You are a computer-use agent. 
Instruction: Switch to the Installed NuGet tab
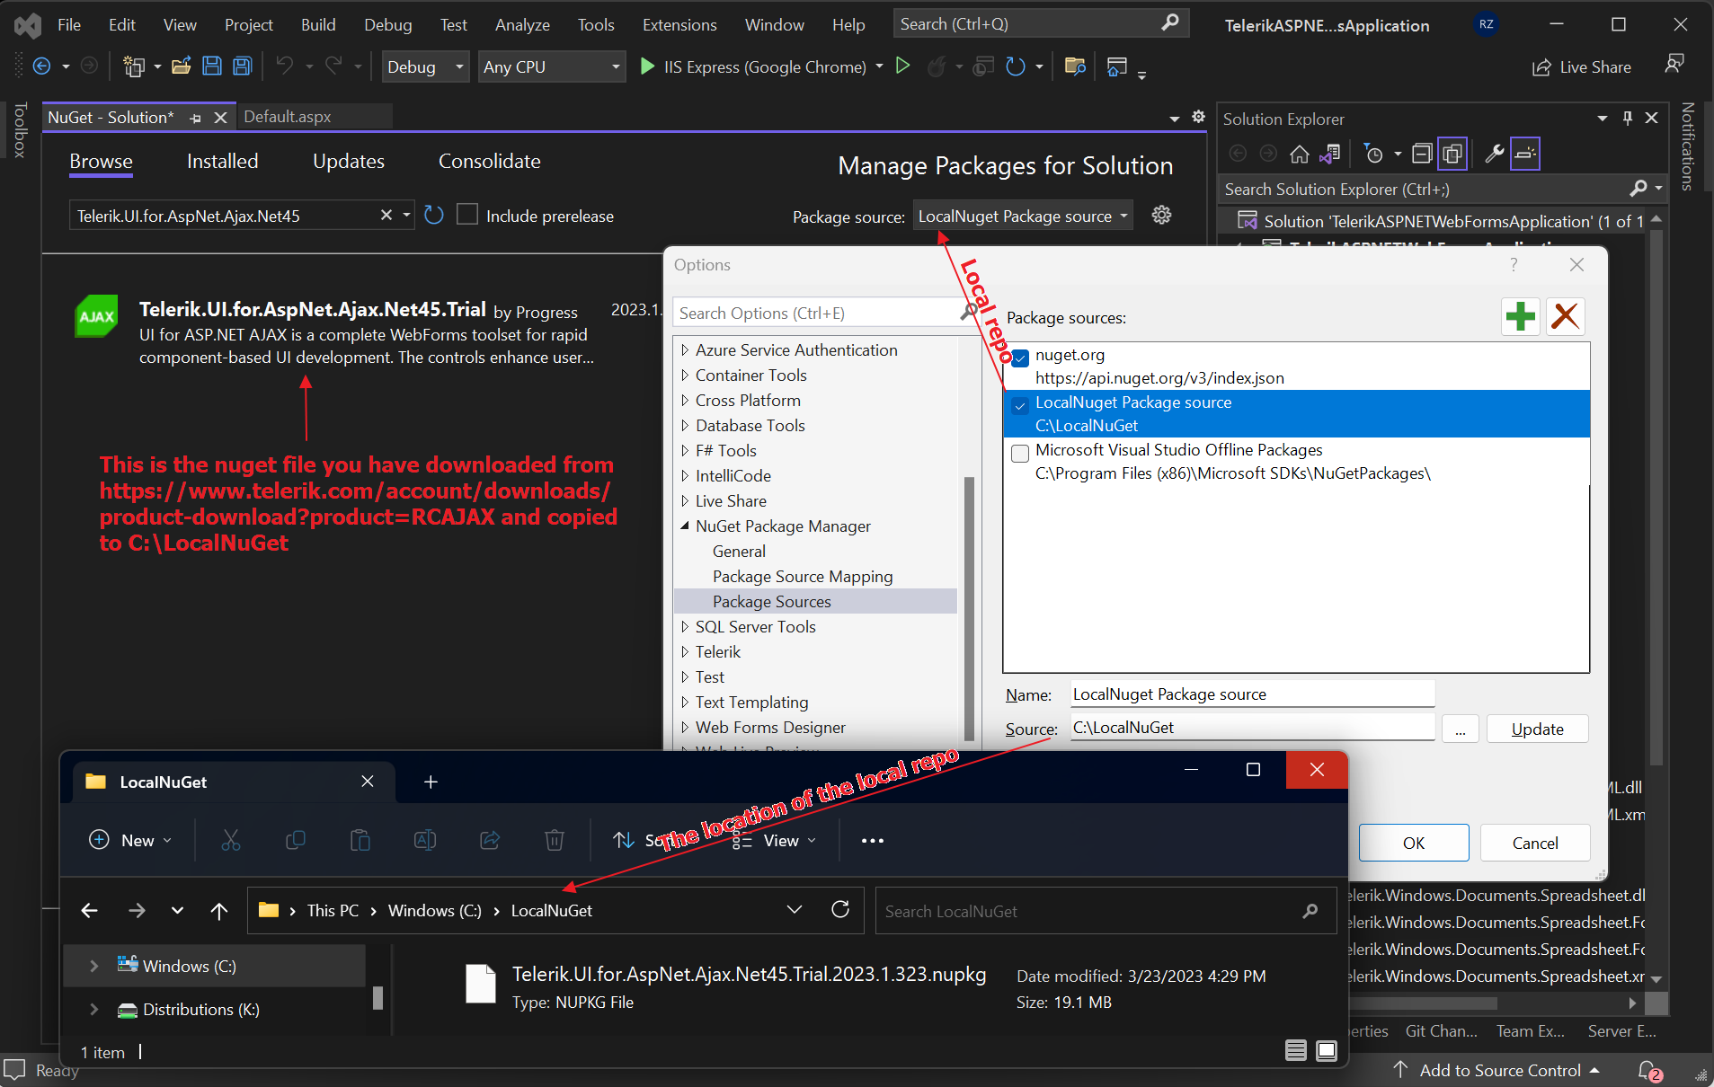[222, 161]
